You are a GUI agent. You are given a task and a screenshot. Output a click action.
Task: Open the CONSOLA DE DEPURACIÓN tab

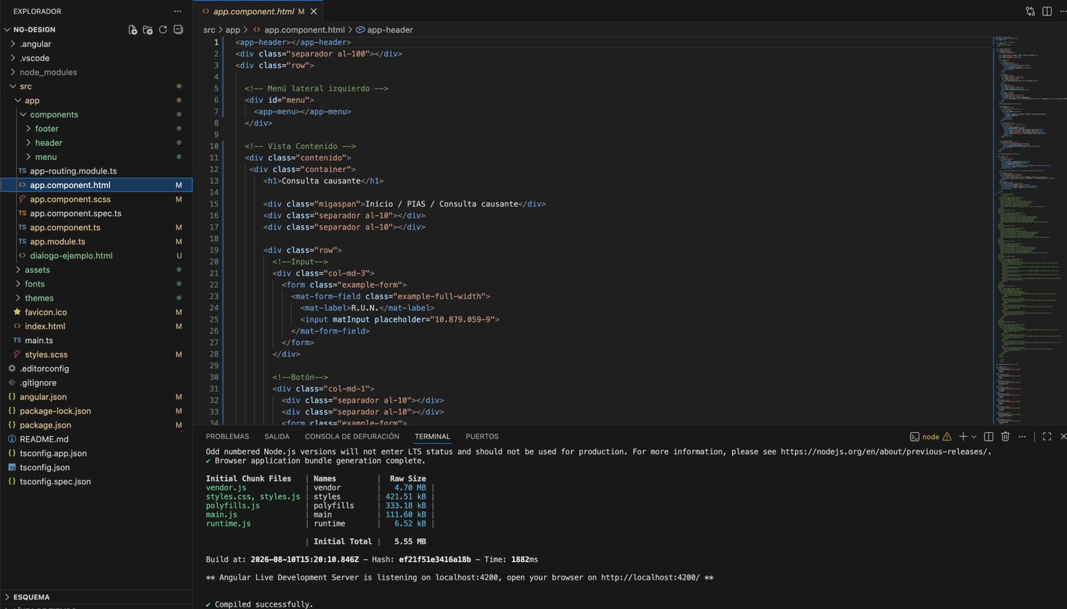tap(352, 436)
